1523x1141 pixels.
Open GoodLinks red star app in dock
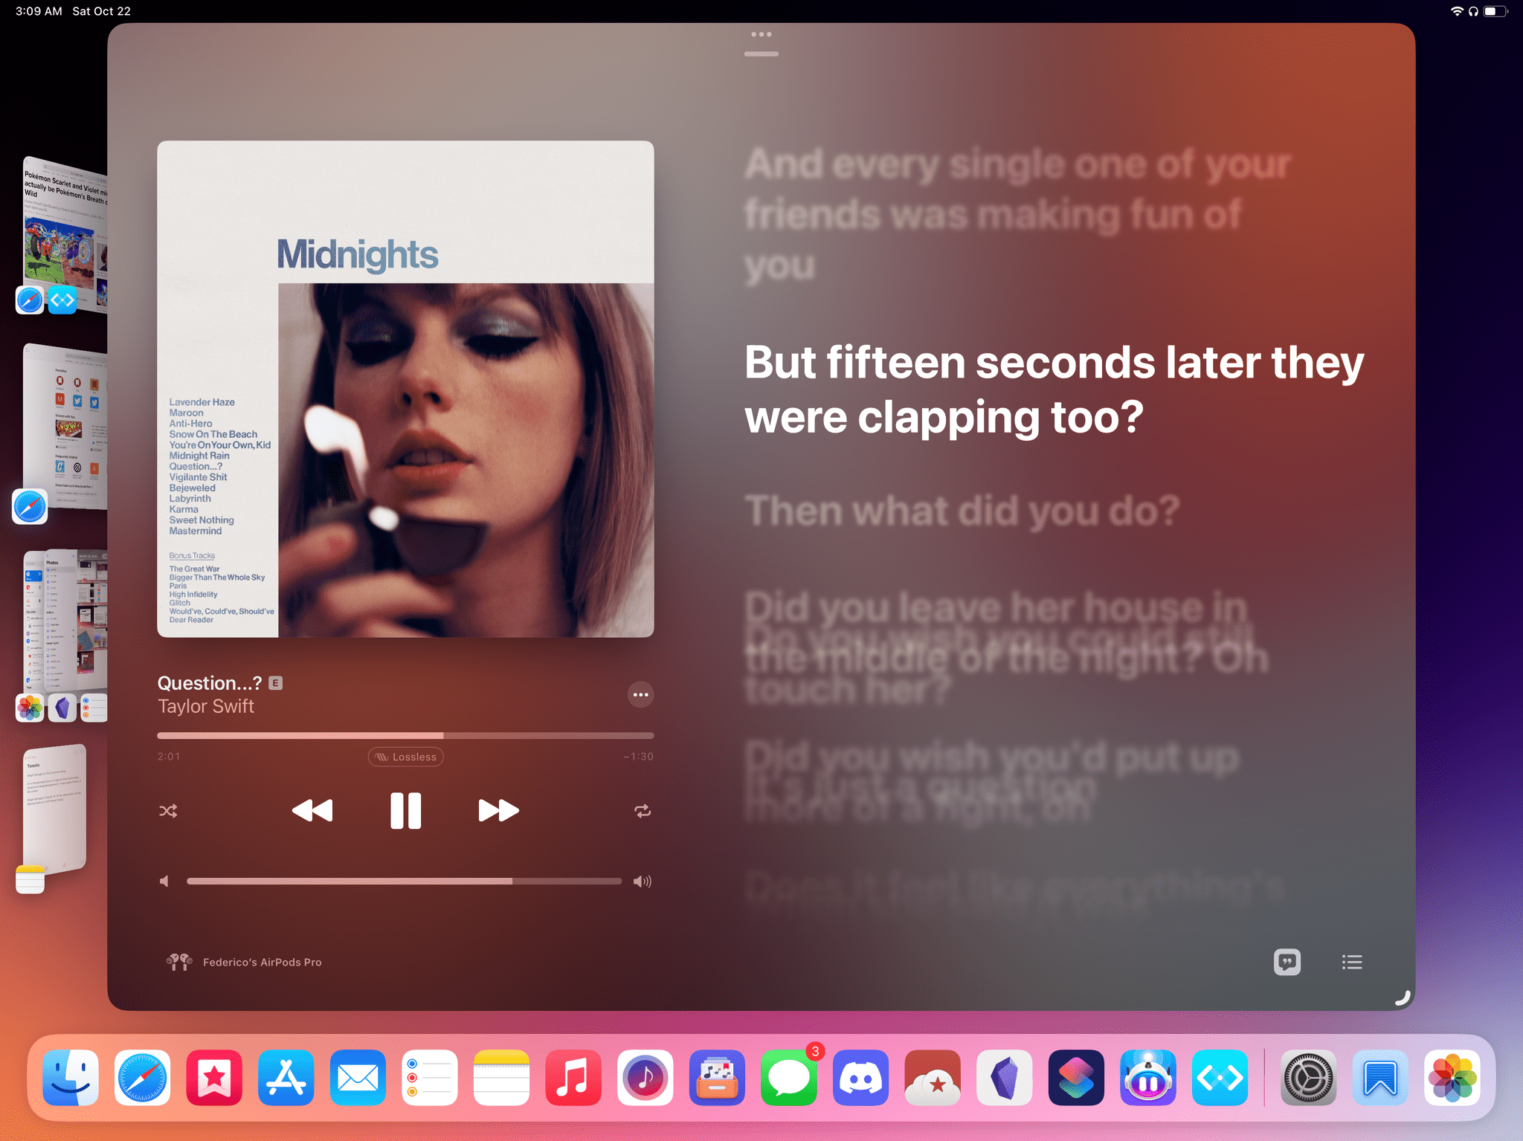tap(214, 1078)
